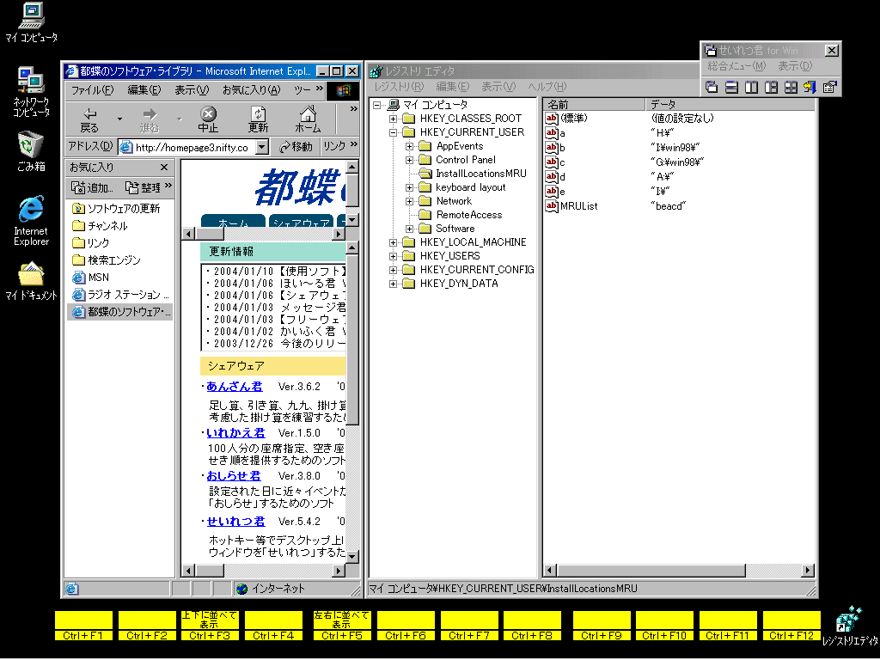
Task: Click the Go (移動) button by the address bar
Action: pos(296,146)
